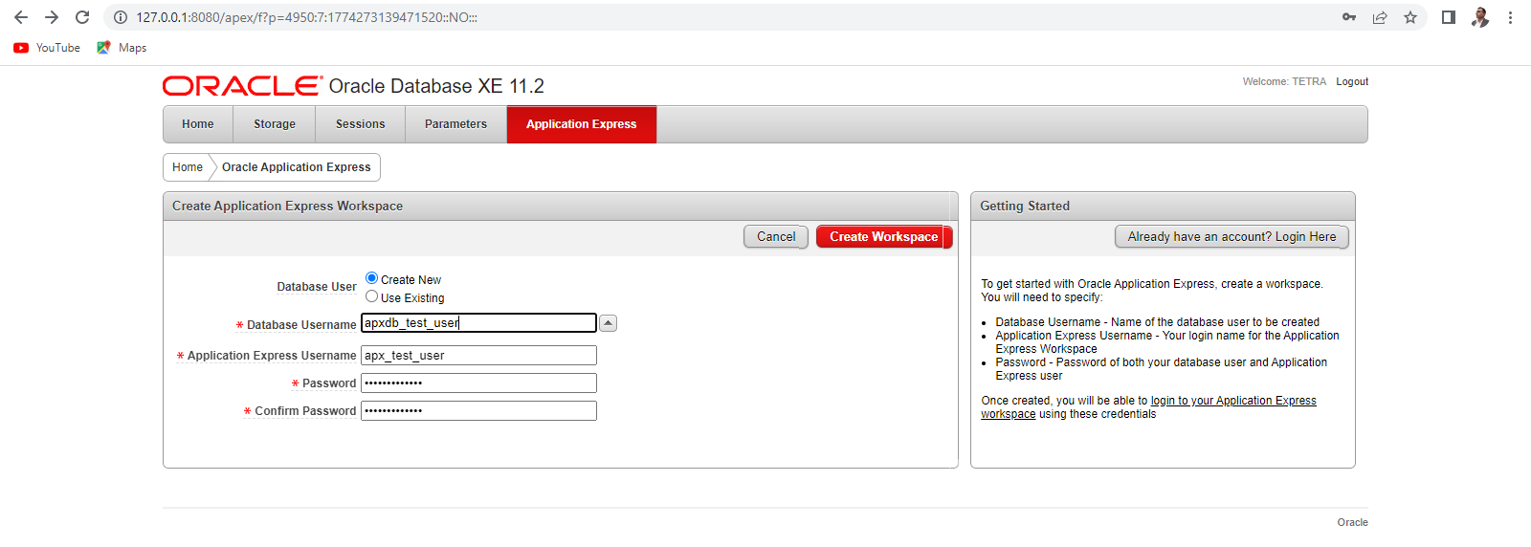Click Welcome: TETRA text

point(1284,81)
